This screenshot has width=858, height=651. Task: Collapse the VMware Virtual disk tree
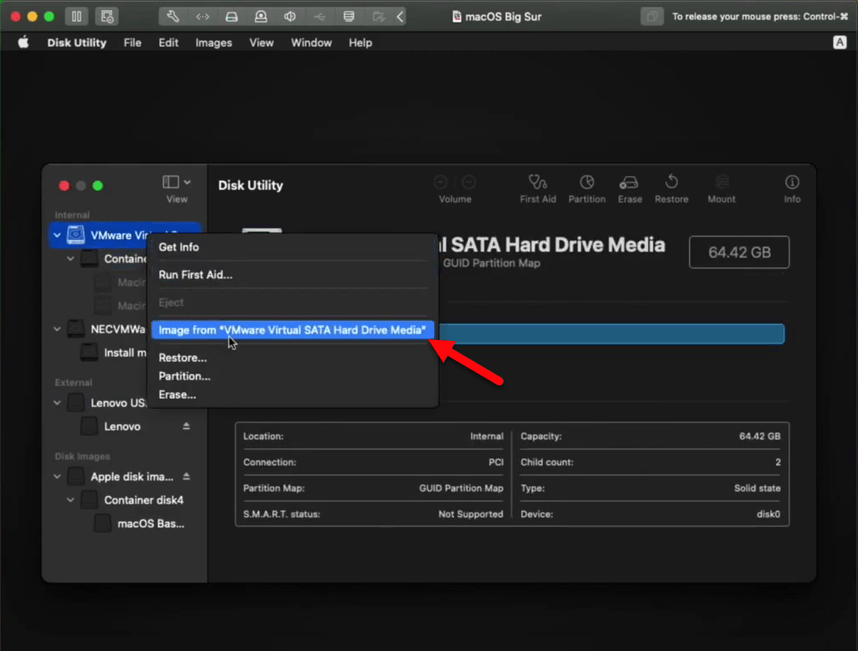click(x=57, y=235)
